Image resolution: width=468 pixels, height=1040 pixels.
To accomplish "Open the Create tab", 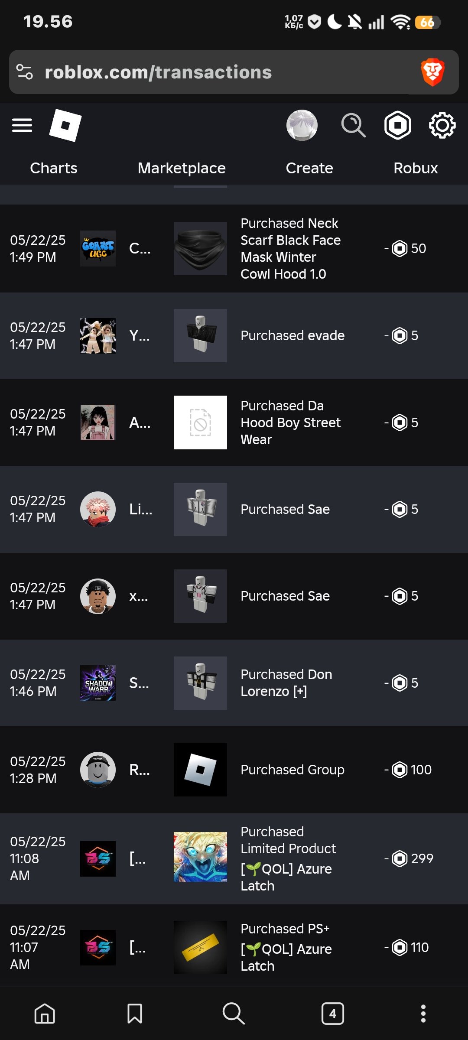I will pos(309,168).
